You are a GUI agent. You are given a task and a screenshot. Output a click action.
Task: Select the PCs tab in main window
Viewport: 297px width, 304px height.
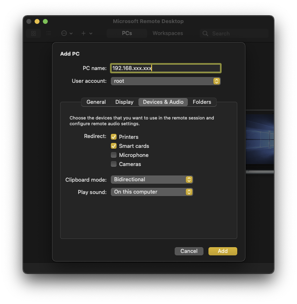[x=127, y=33]
